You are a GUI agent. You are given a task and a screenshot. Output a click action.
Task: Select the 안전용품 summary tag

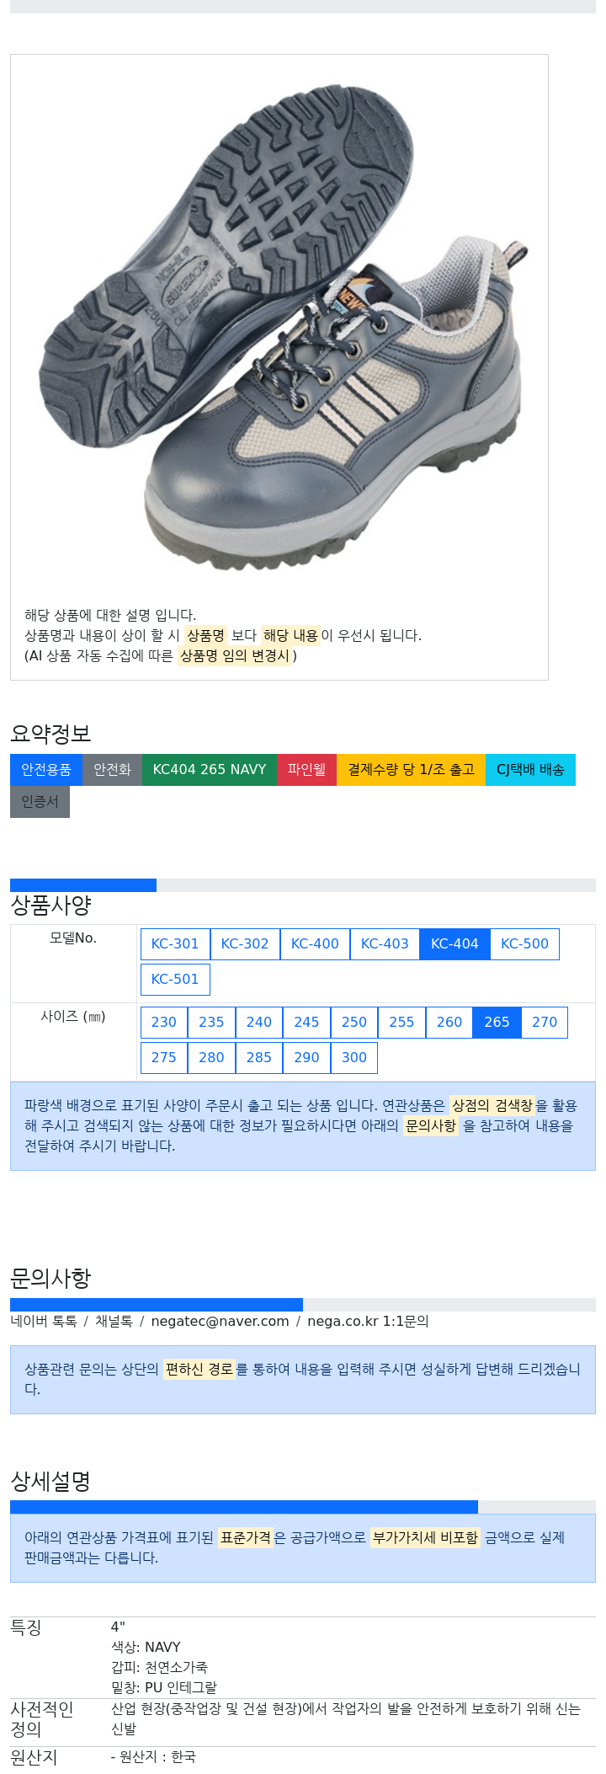[46, 770]
